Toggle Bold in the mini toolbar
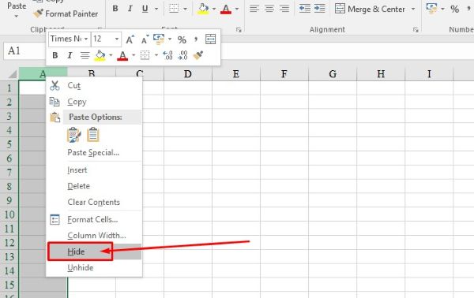This screenshot has height=298, width=474. [55, 55]
